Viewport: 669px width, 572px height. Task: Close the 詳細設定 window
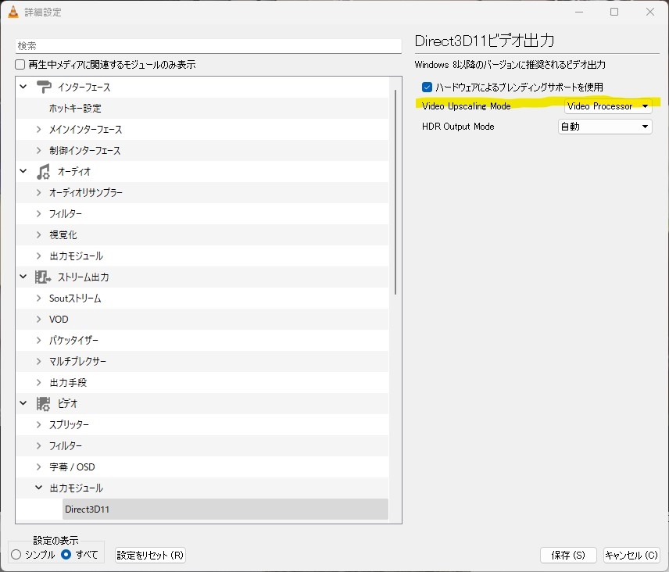(650, 12)
